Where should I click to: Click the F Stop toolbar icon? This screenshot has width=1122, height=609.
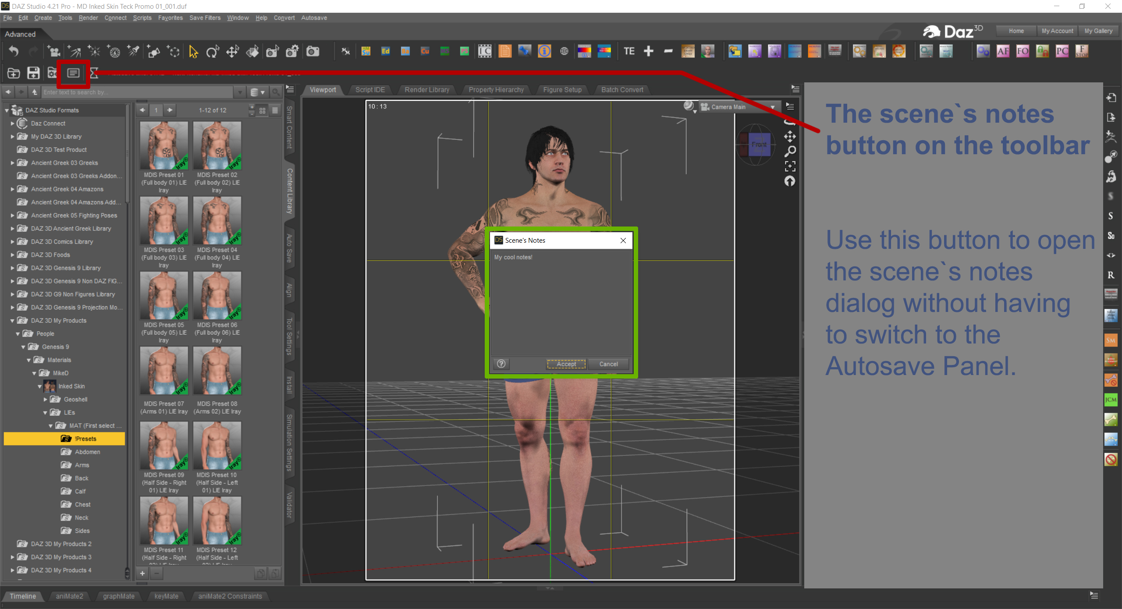point(1082,51)
